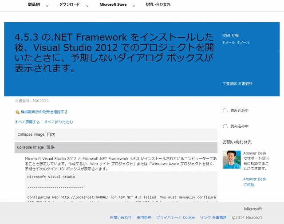Open the 製品別 menu

(x=34, y=4)
